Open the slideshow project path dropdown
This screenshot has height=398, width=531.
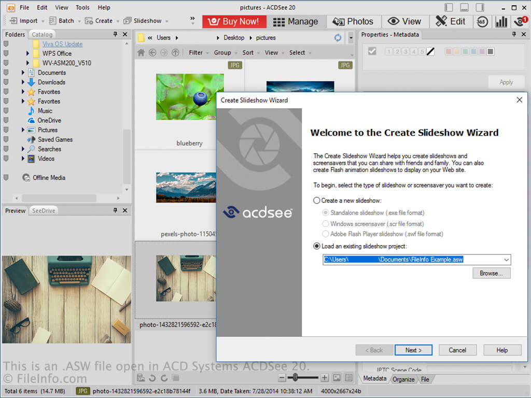[506, 260]
